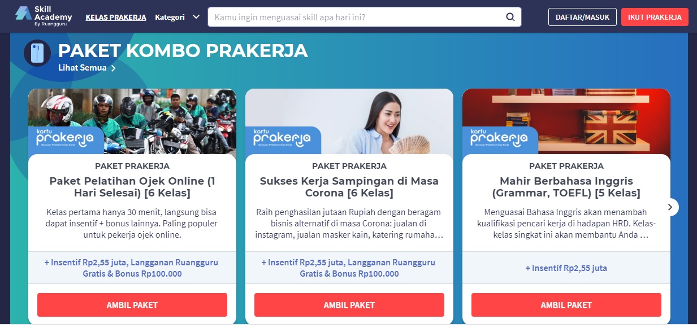Click AMBIL PAKET for Kerja Sampingan package
The height and width of the screenshot is (328, 697).
pyautogui.click(x=349, y=305)
